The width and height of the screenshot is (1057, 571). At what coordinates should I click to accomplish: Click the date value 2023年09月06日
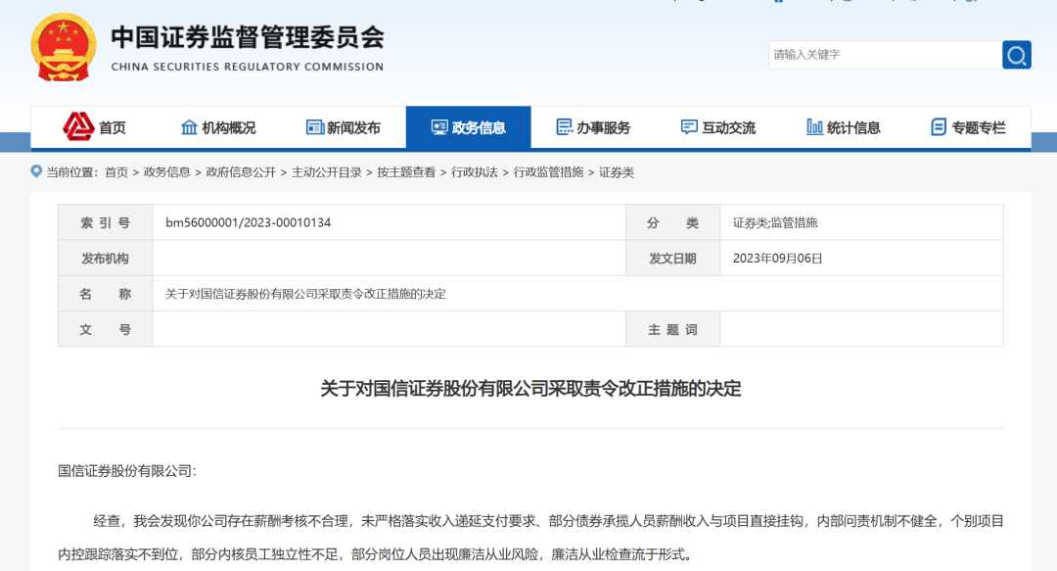point(777,259)
